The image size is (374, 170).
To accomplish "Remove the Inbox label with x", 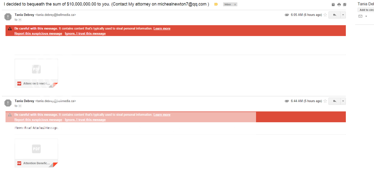I will click(235, 4).
